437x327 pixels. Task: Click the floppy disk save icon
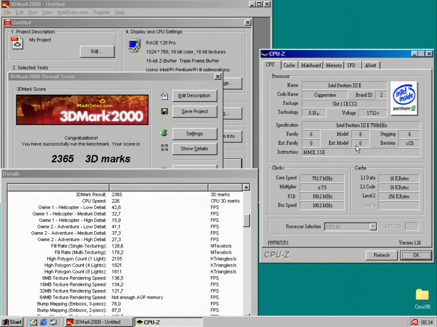click(165, 111)
